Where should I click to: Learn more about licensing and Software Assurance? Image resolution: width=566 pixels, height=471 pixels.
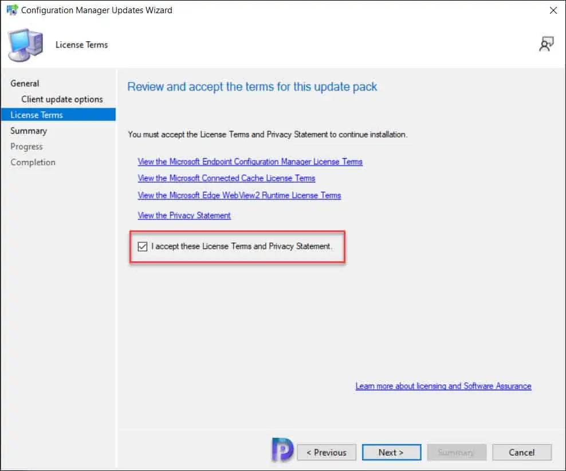(443, 386)
